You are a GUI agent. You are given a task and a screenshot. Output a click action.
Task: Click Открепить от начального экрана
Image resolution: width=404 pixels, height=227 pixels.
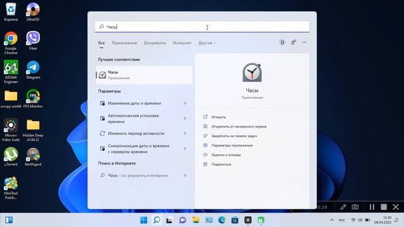tap(239, 127)
